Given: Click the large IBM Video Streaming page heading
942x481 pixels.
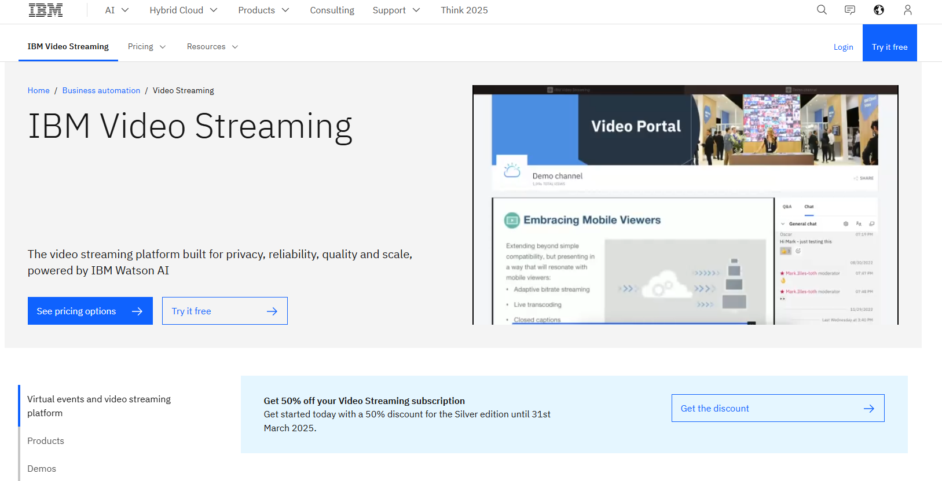Looking at the screenshot, I should (190, 126).
